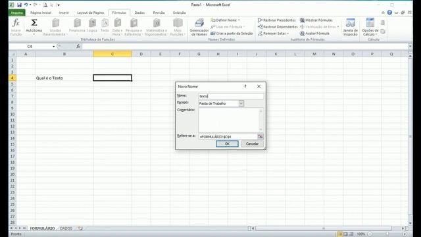Click the zoom slider in status bar
The height and width of the screenshot is (237, 421).
(x=387, y=234)
